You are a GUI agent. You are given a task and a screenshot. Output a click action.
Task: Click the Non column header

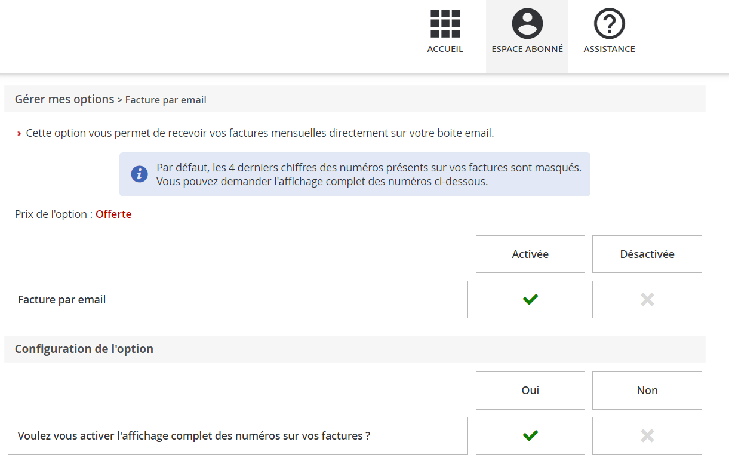point(647,391)
